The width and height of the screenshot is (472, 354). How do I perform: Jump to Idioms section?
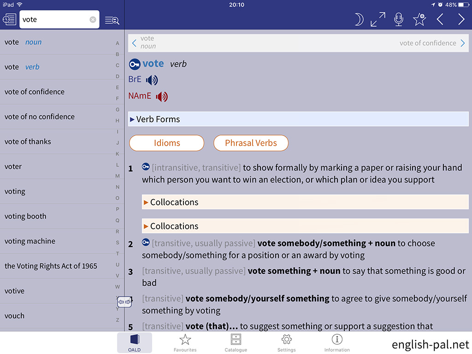pyautogui.click(x=166, y=143)
